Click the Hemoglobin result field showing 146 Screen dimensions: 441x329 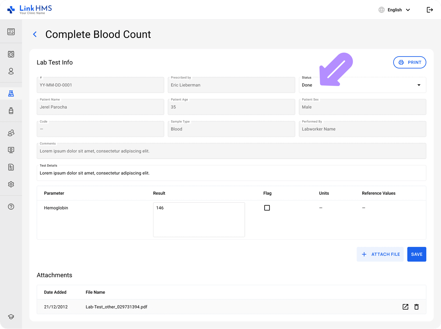(199, 220)
